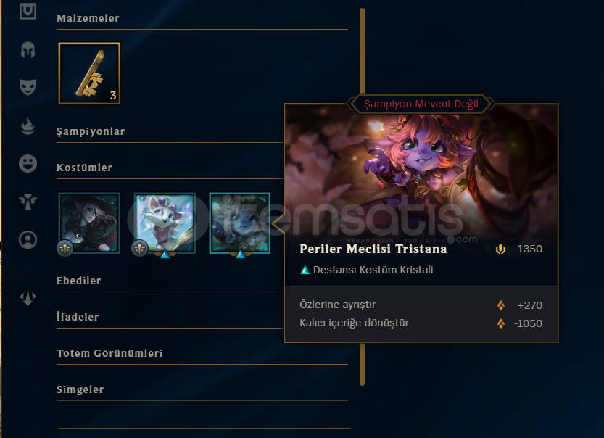Click the loot chest icon at sidebar top

[28, 11]
